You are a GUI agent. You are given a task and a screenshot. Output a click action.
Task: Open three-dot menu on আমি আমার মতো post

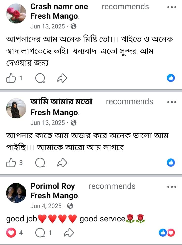coord(172,102)
